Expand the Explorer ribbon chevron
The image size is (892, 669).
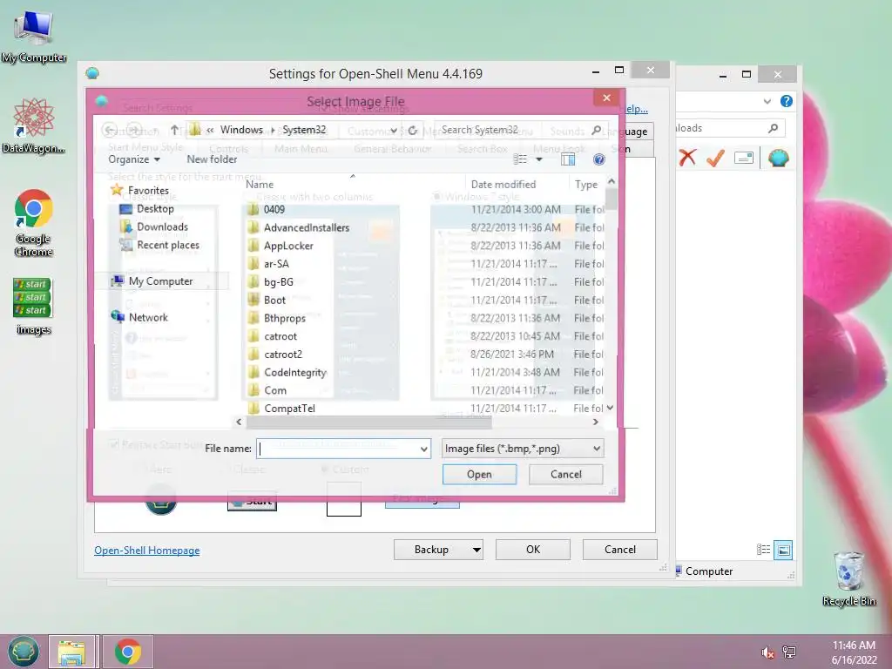click(767, 101)
